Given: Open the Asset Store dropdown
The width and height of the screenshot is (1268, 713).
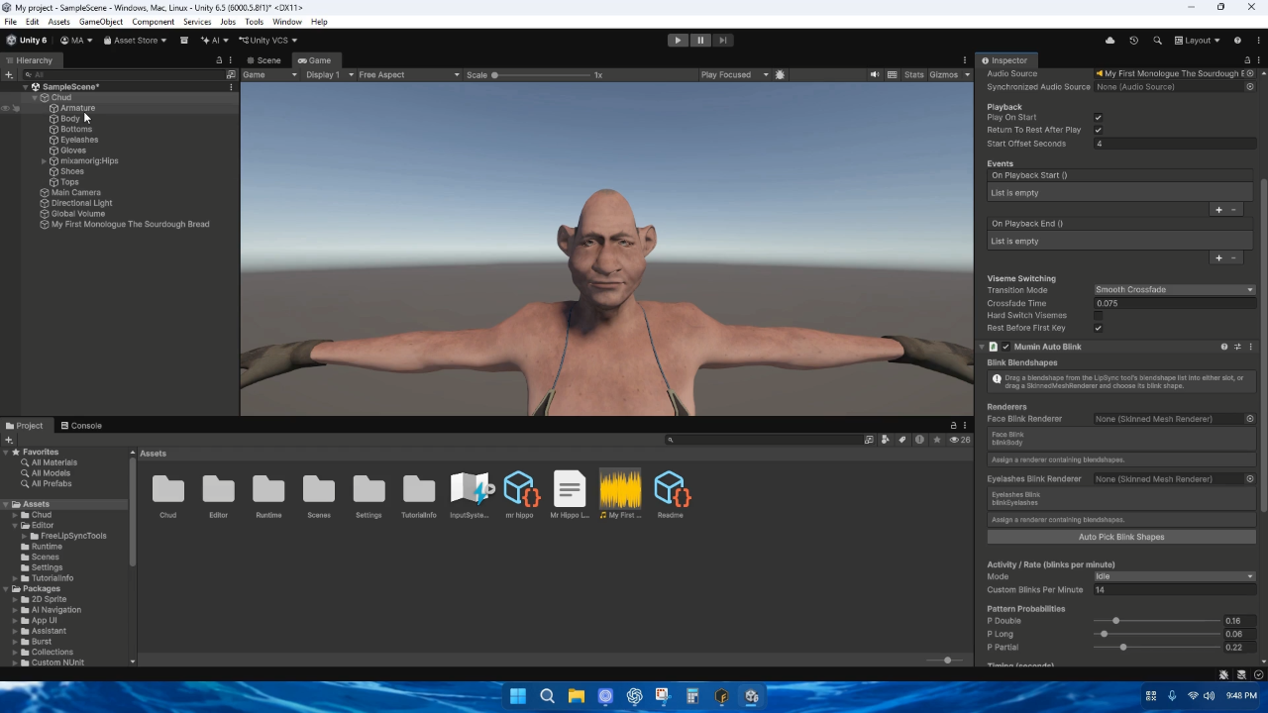Looking at the screenshot, I should click(x=135, y=41).
